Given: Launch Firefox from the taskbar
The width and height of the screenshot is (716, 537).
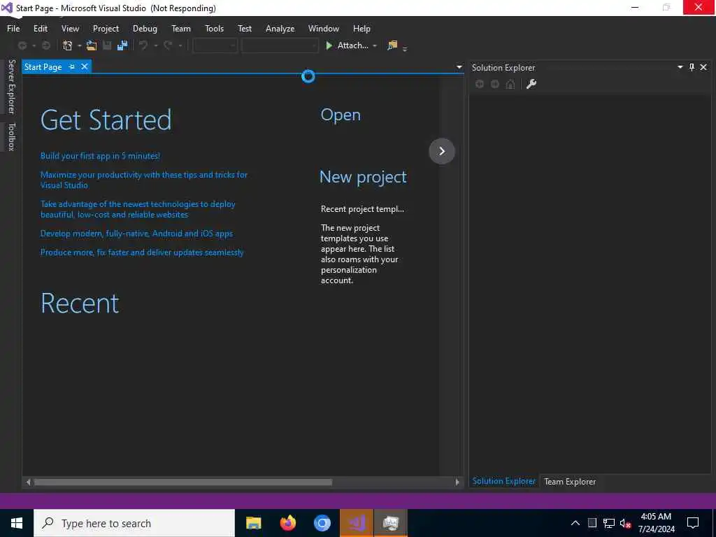Looking at the screenshot, I should coord(287,523).
